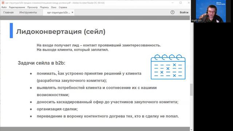The width and height of the screenshot is (233, 131).
Task: Click the bullet 'выявлять потребностей клиента'
Action: click(x=97, y=88)
